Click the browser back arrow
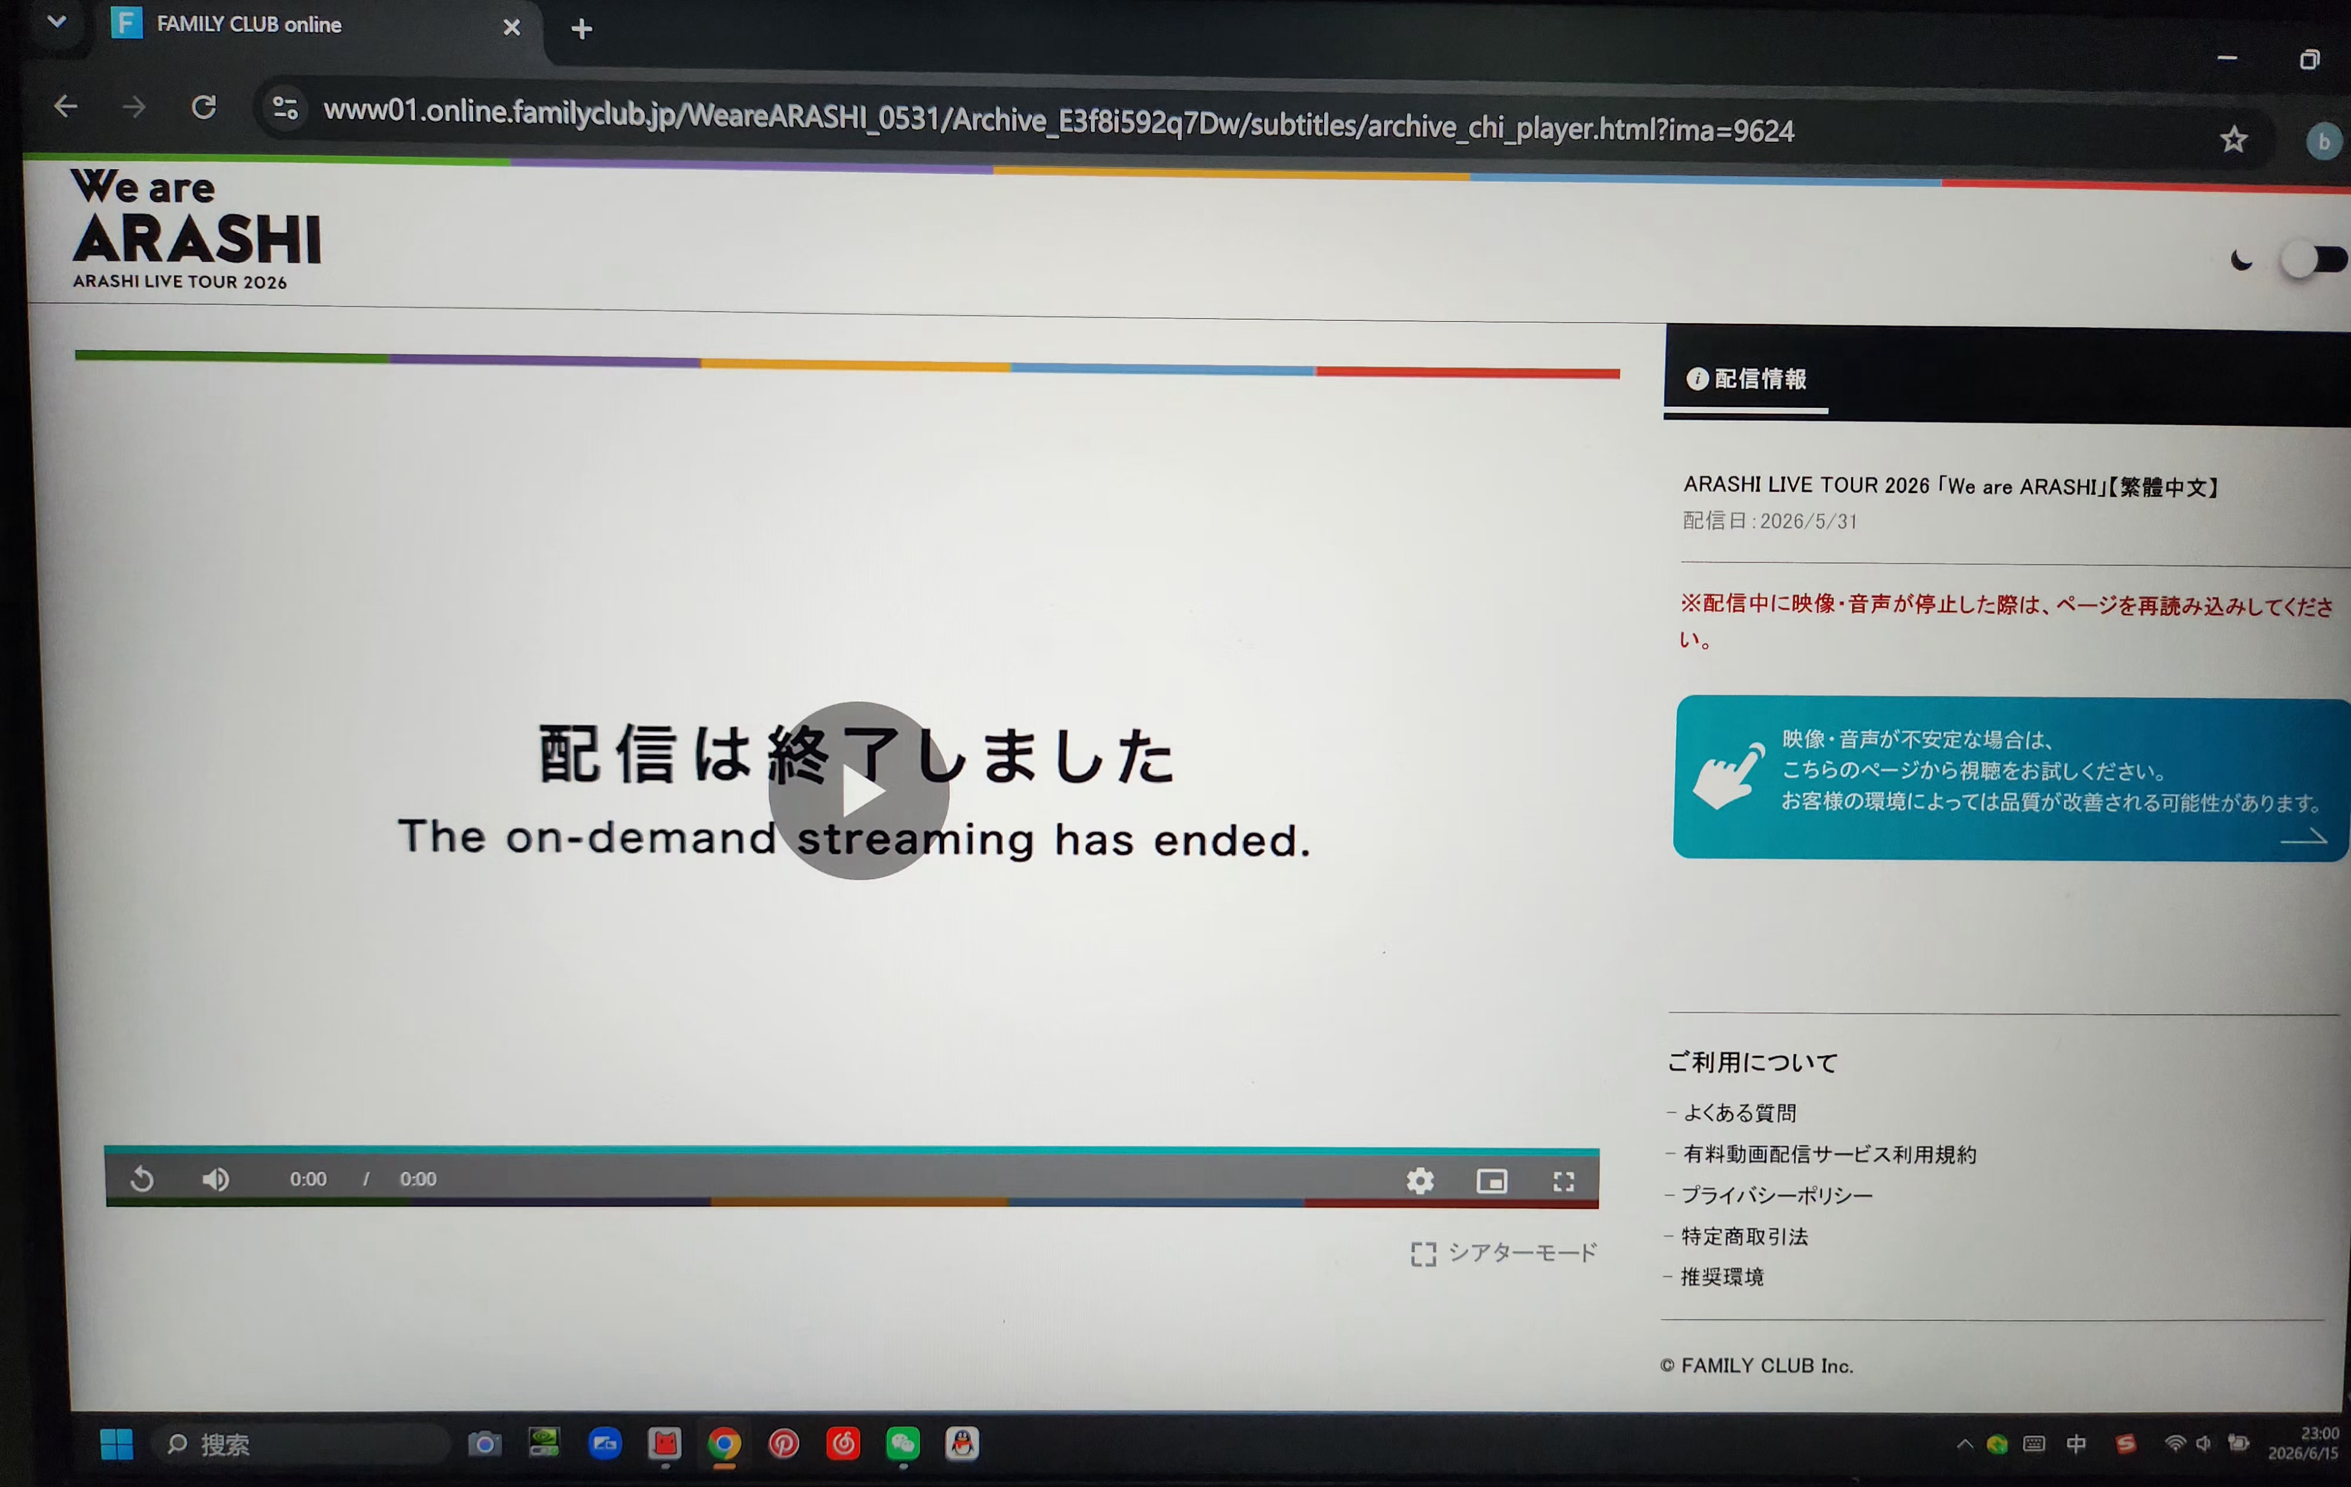The image size is (2351, 1487). (x=65, y=105)
